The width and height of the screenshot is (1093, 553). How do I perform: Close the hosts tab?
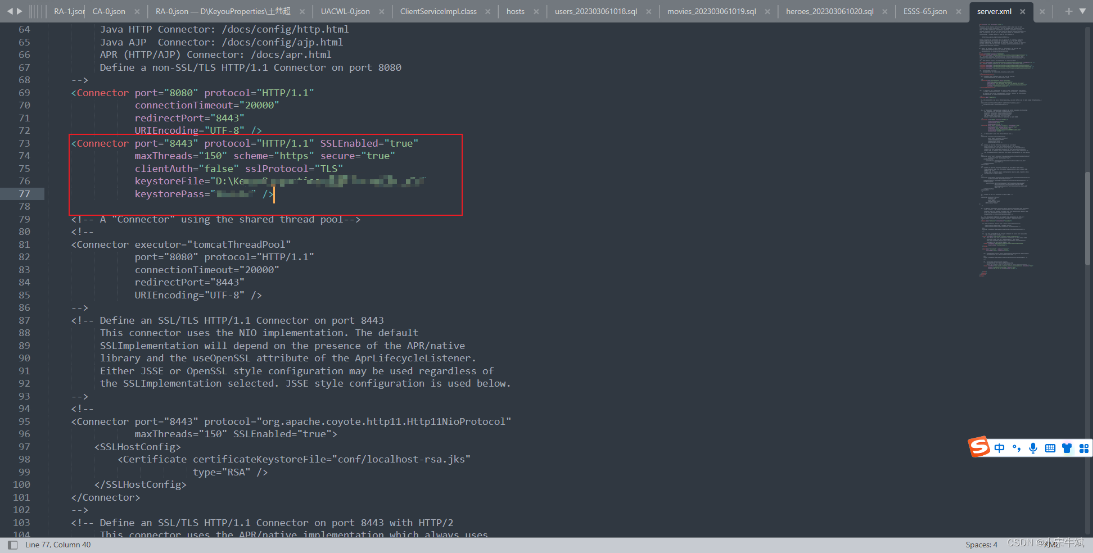(x=536, y=11)
